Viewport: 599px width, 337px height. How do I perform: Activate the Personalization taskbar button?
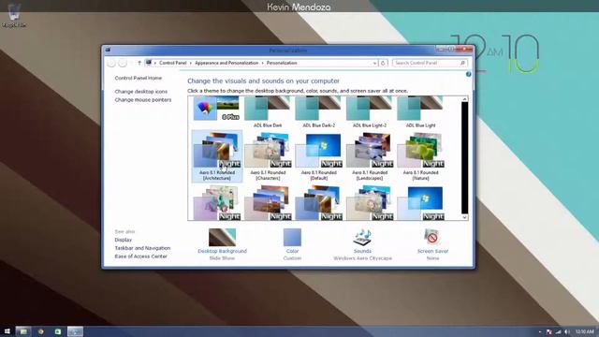coord(75,331)
